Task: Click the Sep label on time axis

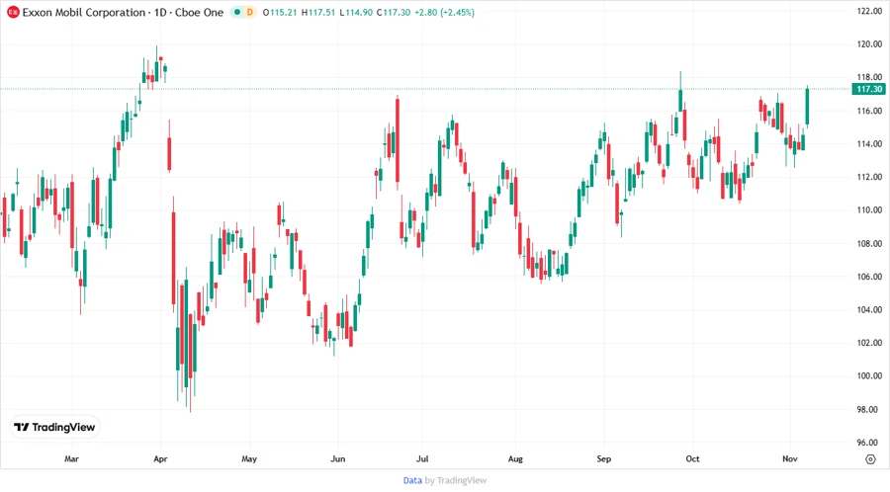Action: click(x=604, y=458)
